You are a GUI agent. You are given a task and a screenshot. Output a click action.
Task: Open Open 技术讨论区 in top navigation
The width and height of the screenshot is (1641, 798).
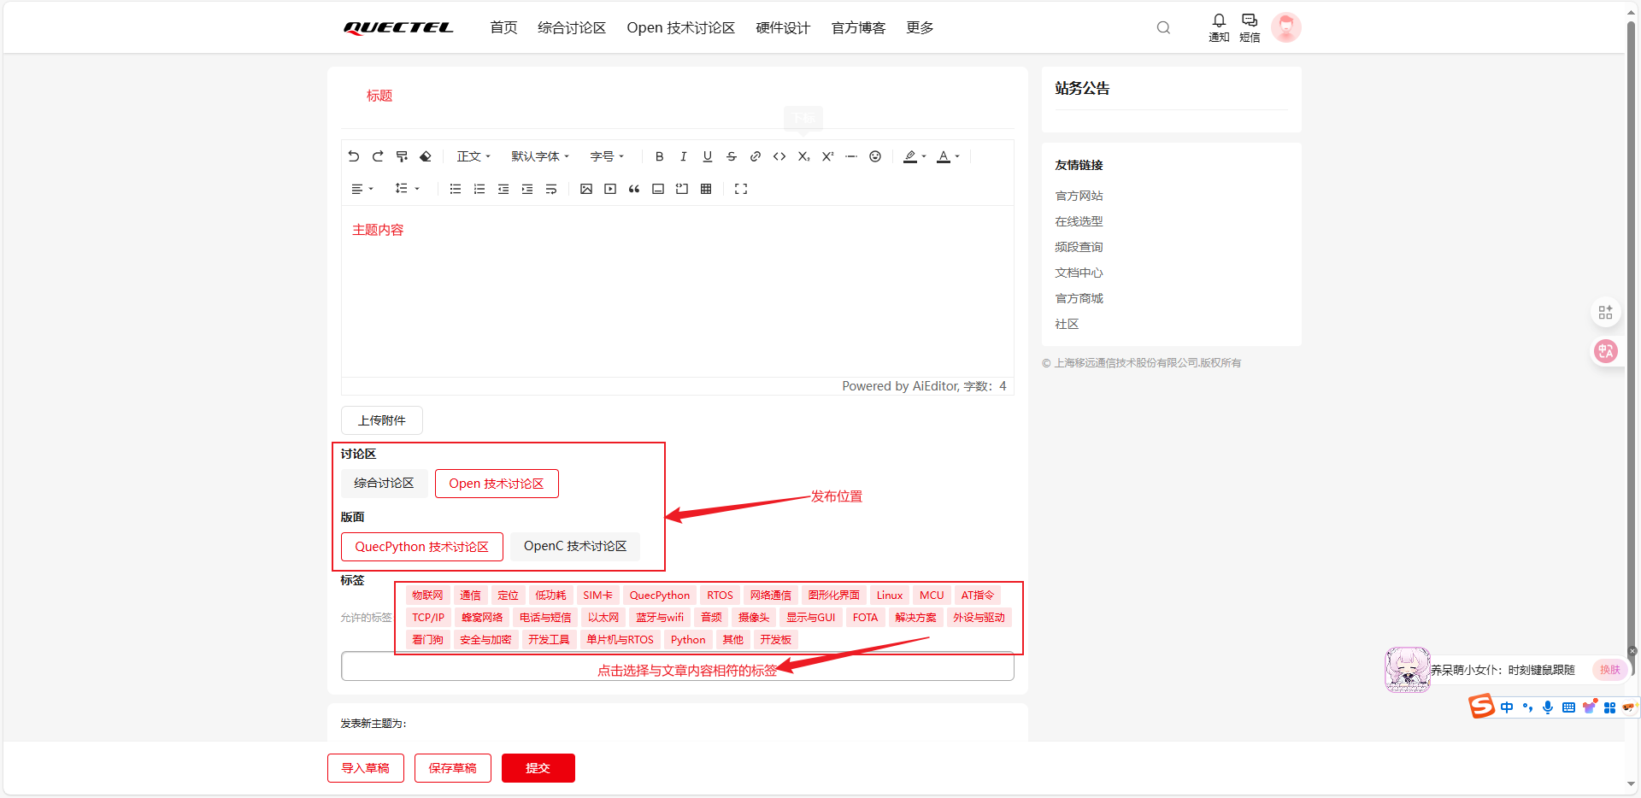(x=681, y=27)
